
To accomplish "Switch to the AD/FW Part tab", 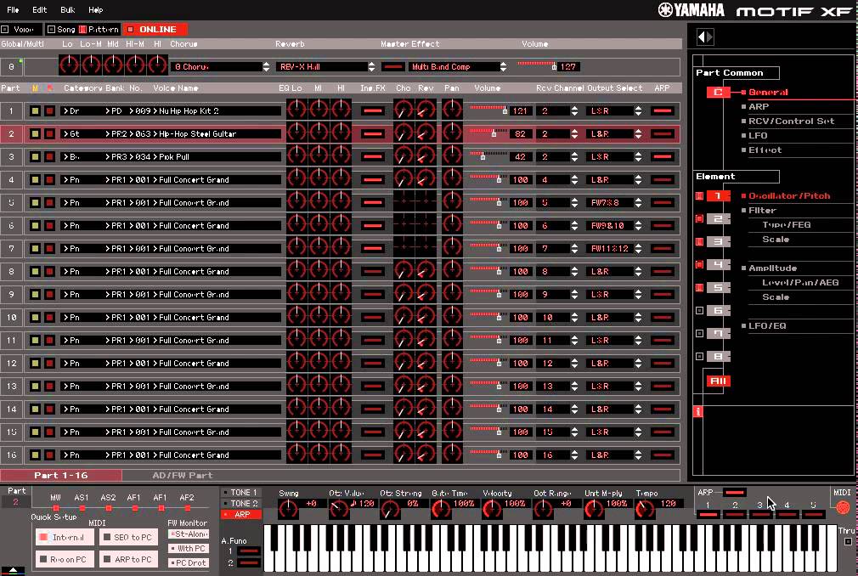I will 182,475.
